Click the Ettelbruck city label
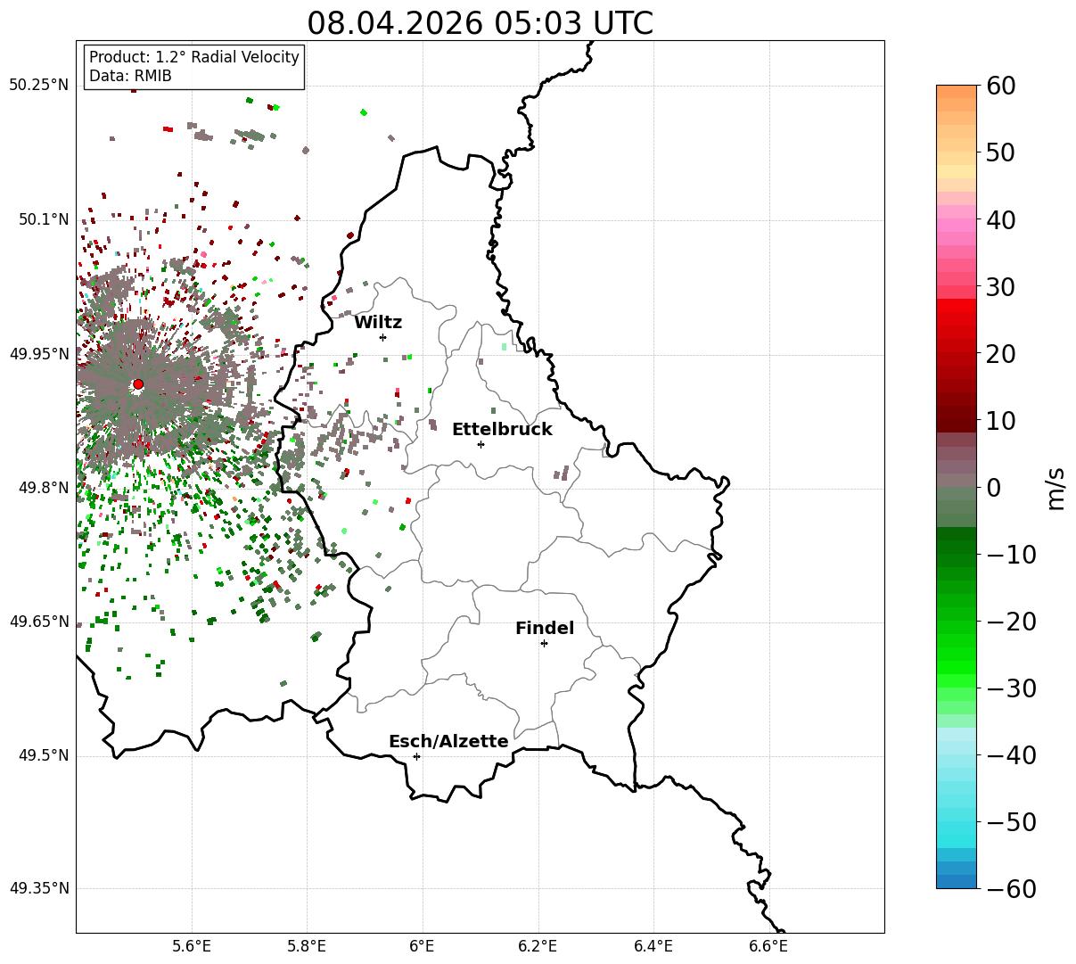Screen dimensions: 1076x964 point(502,430)
